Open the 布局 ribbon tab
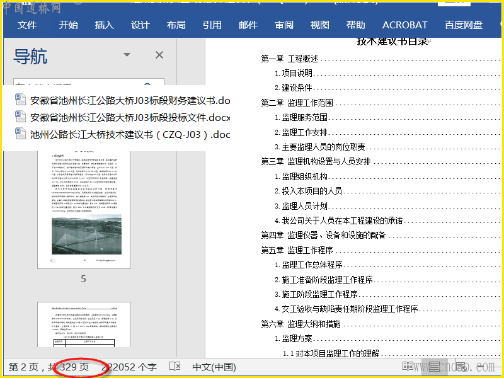The image size is (504, 378). click(x=176, y=25)
